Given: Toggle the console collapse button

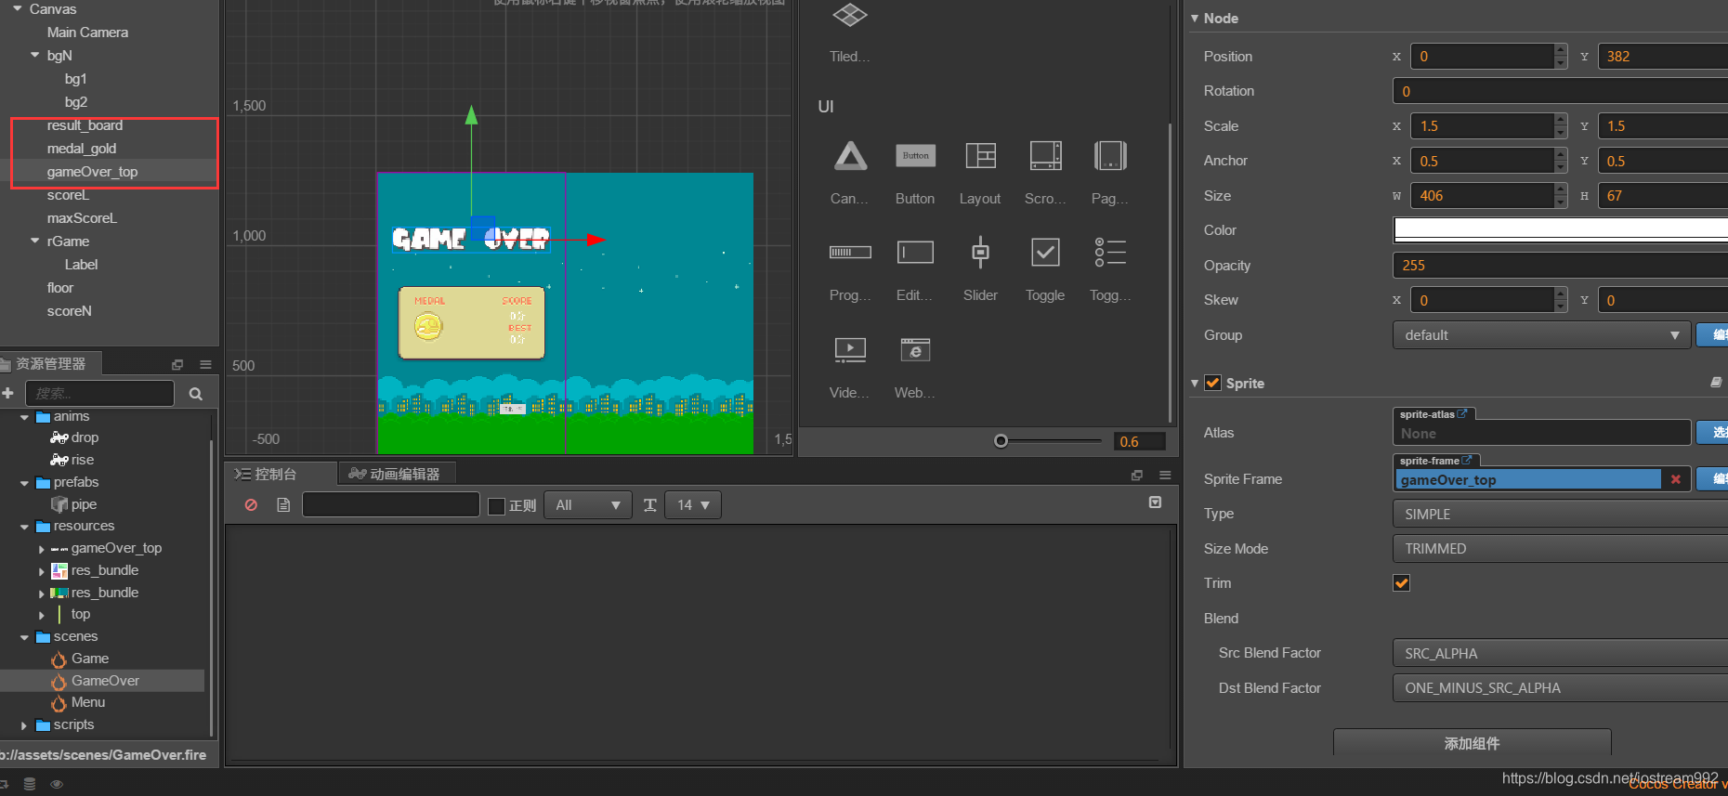Looking at the screenshot, I should coord(1155,502).
